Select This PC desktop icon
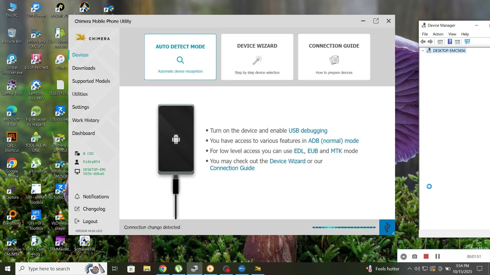This screenshot has width=490, height=275. pyautogui.click(x=12, y=10)
